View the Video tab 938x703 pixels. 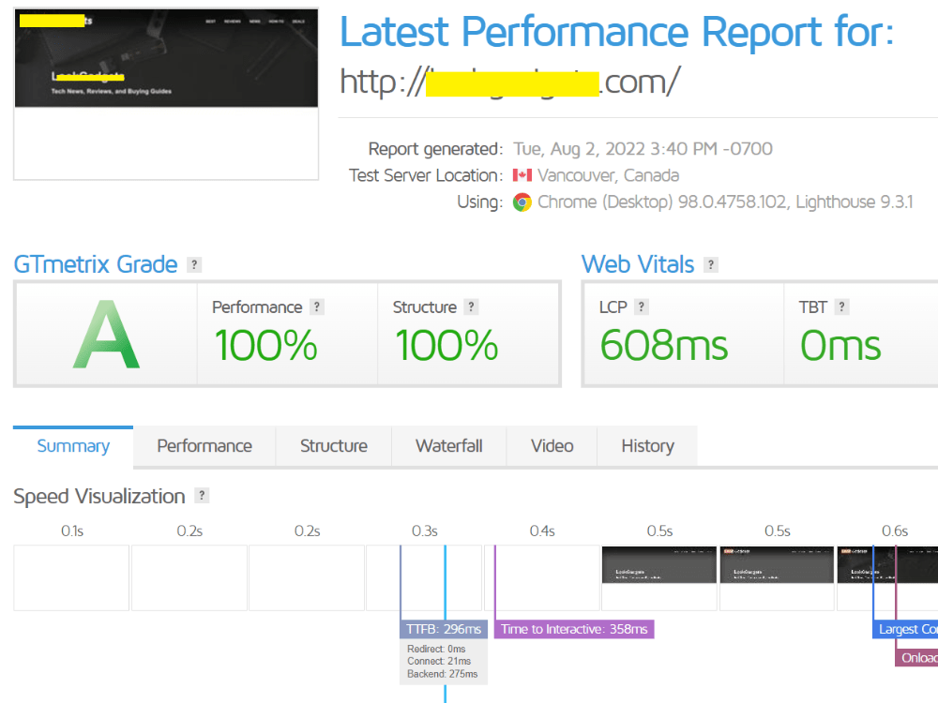tap(552, 446)
